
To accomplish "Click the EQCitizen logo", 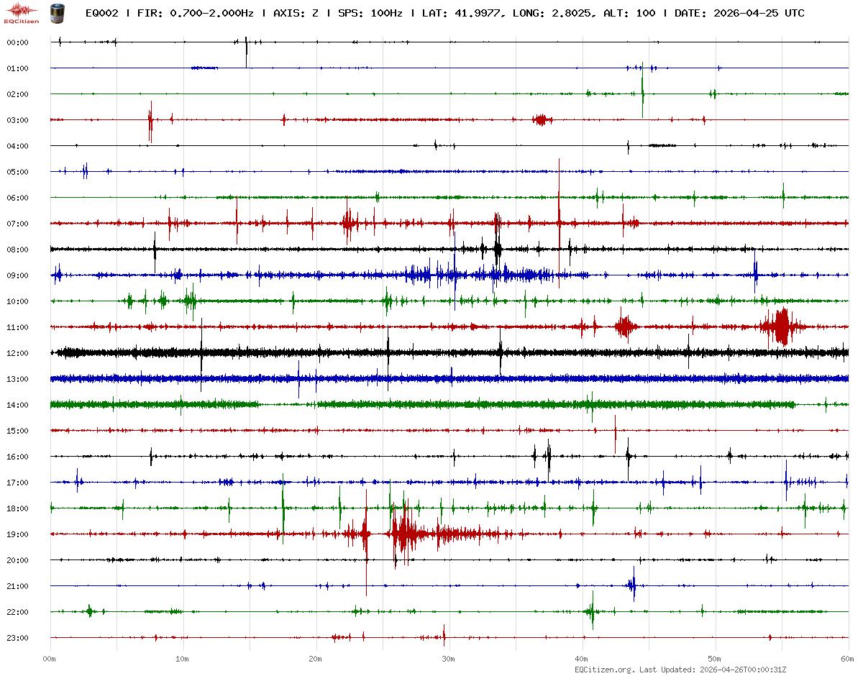I will [22, 12].
